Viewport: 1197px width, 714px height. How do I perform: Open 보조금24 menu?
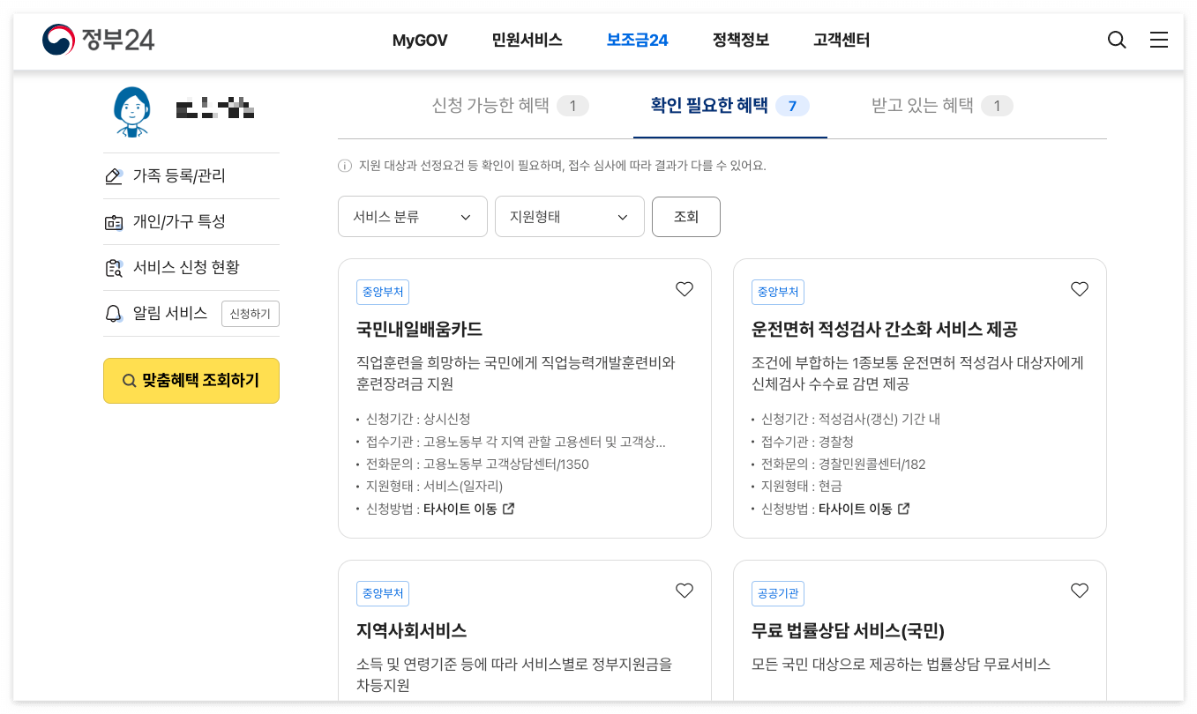click(x=638, y=41)
